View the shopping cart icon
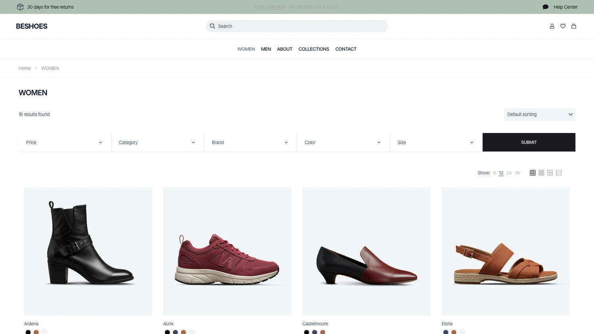This screenshot has width=594, height=334. point(573,26)
